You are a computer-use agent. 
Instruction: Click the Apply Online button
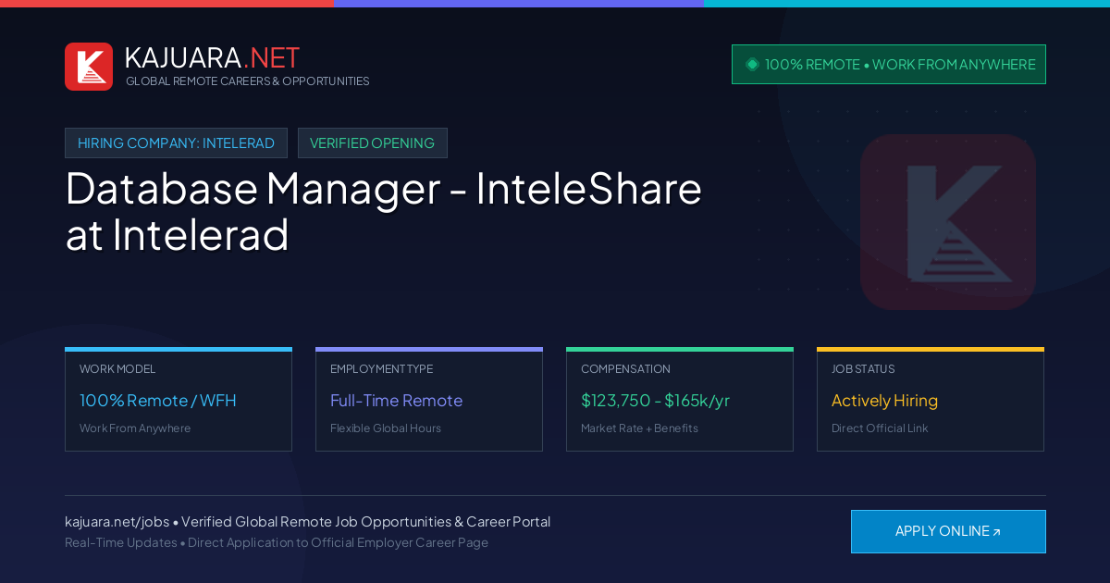(x=948, y=531)
